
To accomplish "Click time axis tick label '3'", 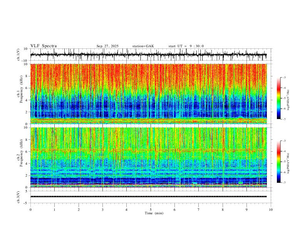I will point(102,210).
